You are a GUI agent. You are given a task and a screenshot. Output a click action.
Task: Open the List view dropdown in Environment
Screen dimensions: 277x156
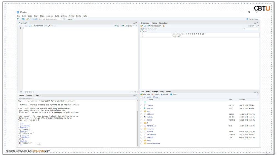(x=251, y=26)
